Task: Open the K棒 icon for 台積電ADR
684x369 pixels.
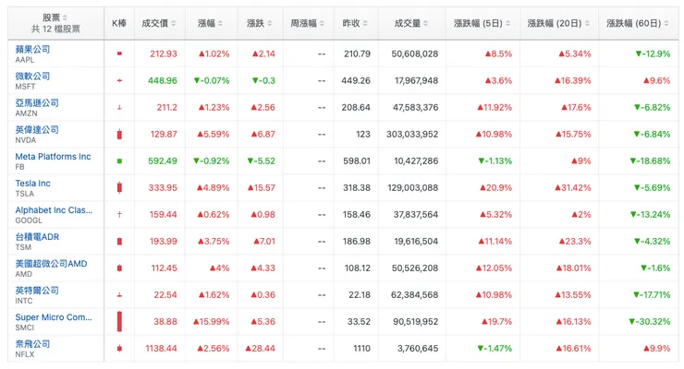Action: [x=118, y=242]
